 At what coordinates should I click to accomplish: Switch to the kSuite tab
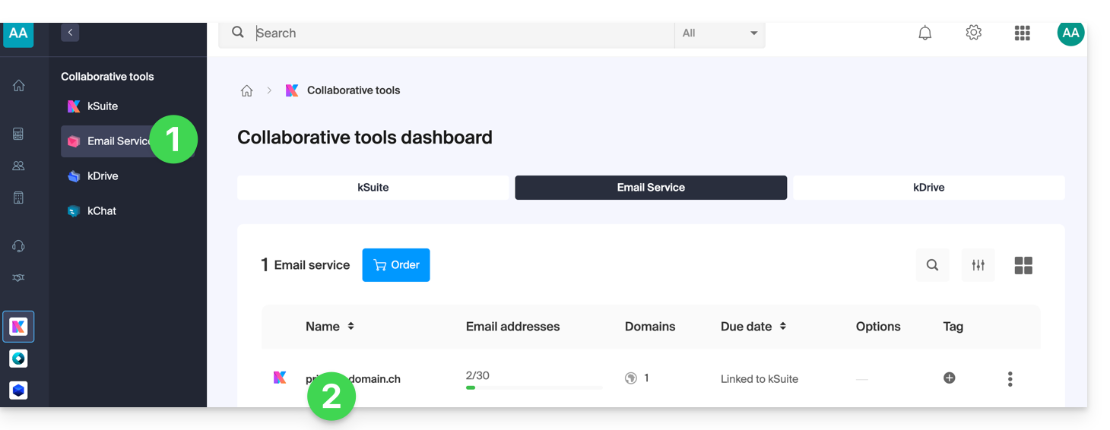pyautogui.click(x=373, y=188)
